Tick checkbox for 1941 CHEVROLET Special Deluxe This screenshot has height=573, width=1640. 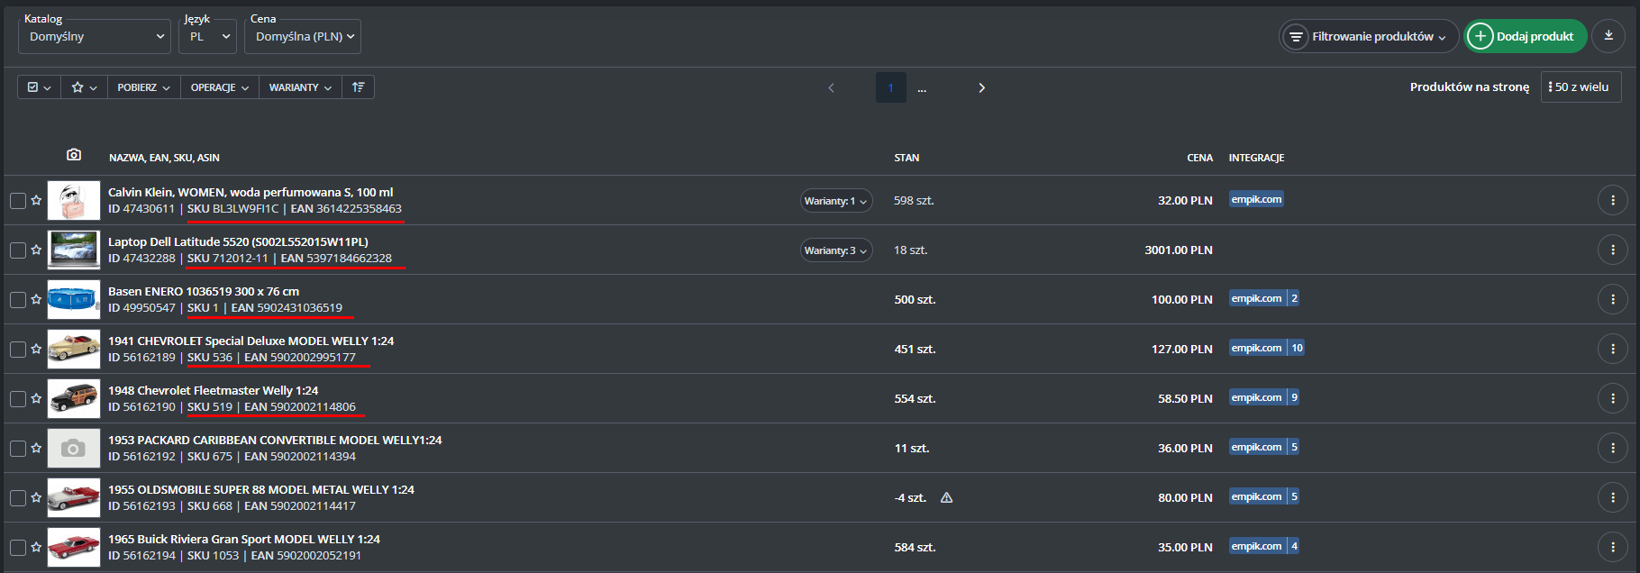[x=18, y=349]
